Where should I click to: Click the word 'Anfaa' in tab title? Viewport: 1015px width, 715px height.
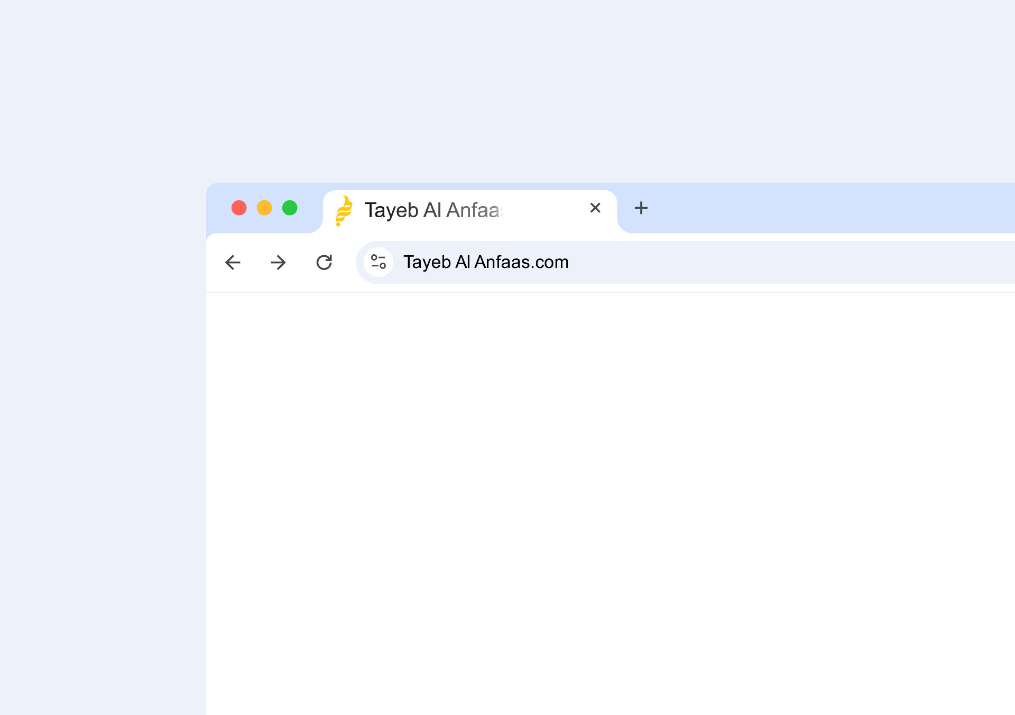(473, 210)
